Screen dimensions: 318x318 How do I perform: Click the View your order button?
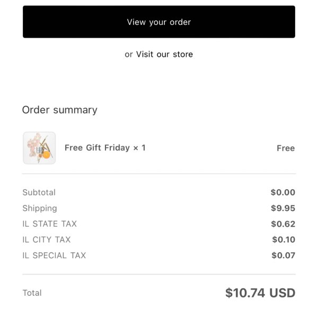159,22
